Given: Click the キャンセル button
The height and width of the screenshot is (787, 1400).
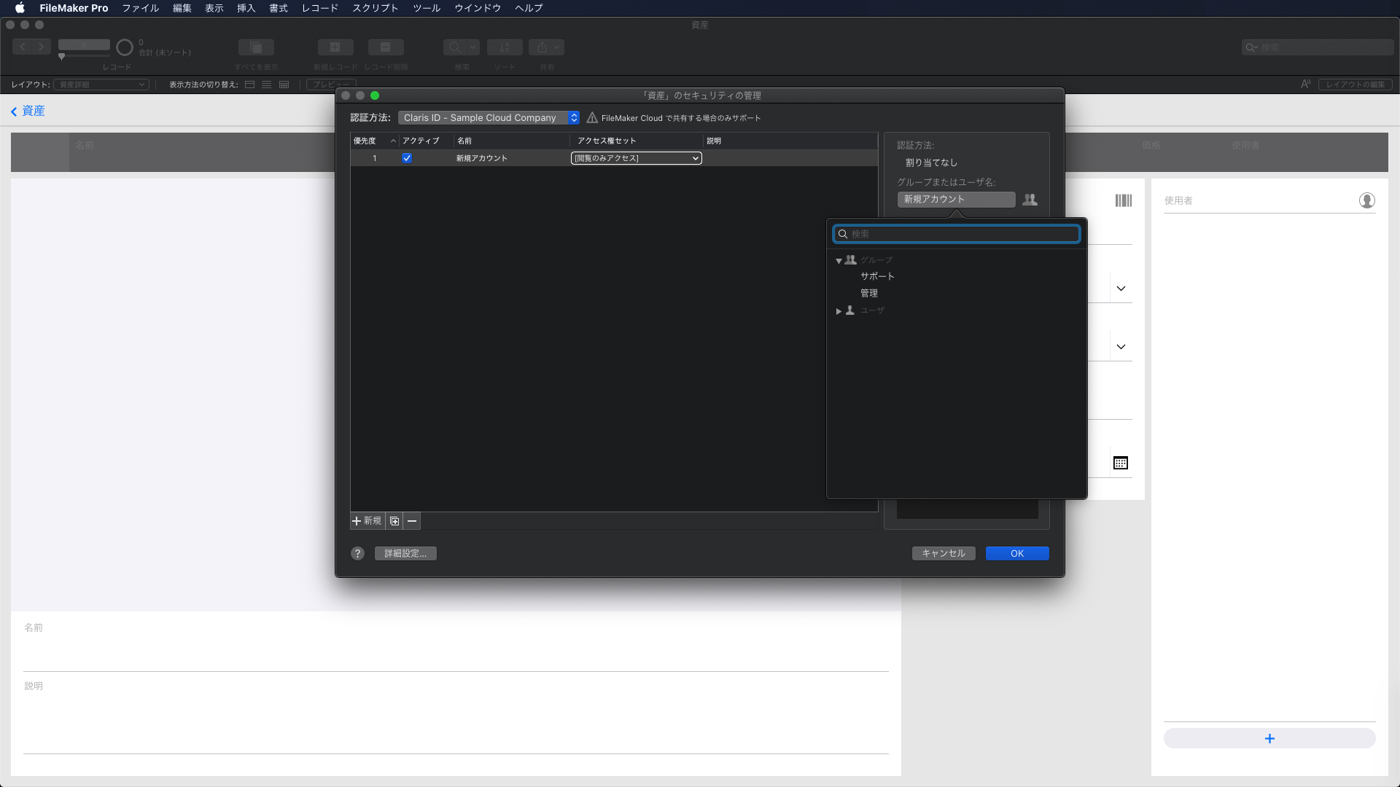Looking at the screenshot, I should 944,554.
